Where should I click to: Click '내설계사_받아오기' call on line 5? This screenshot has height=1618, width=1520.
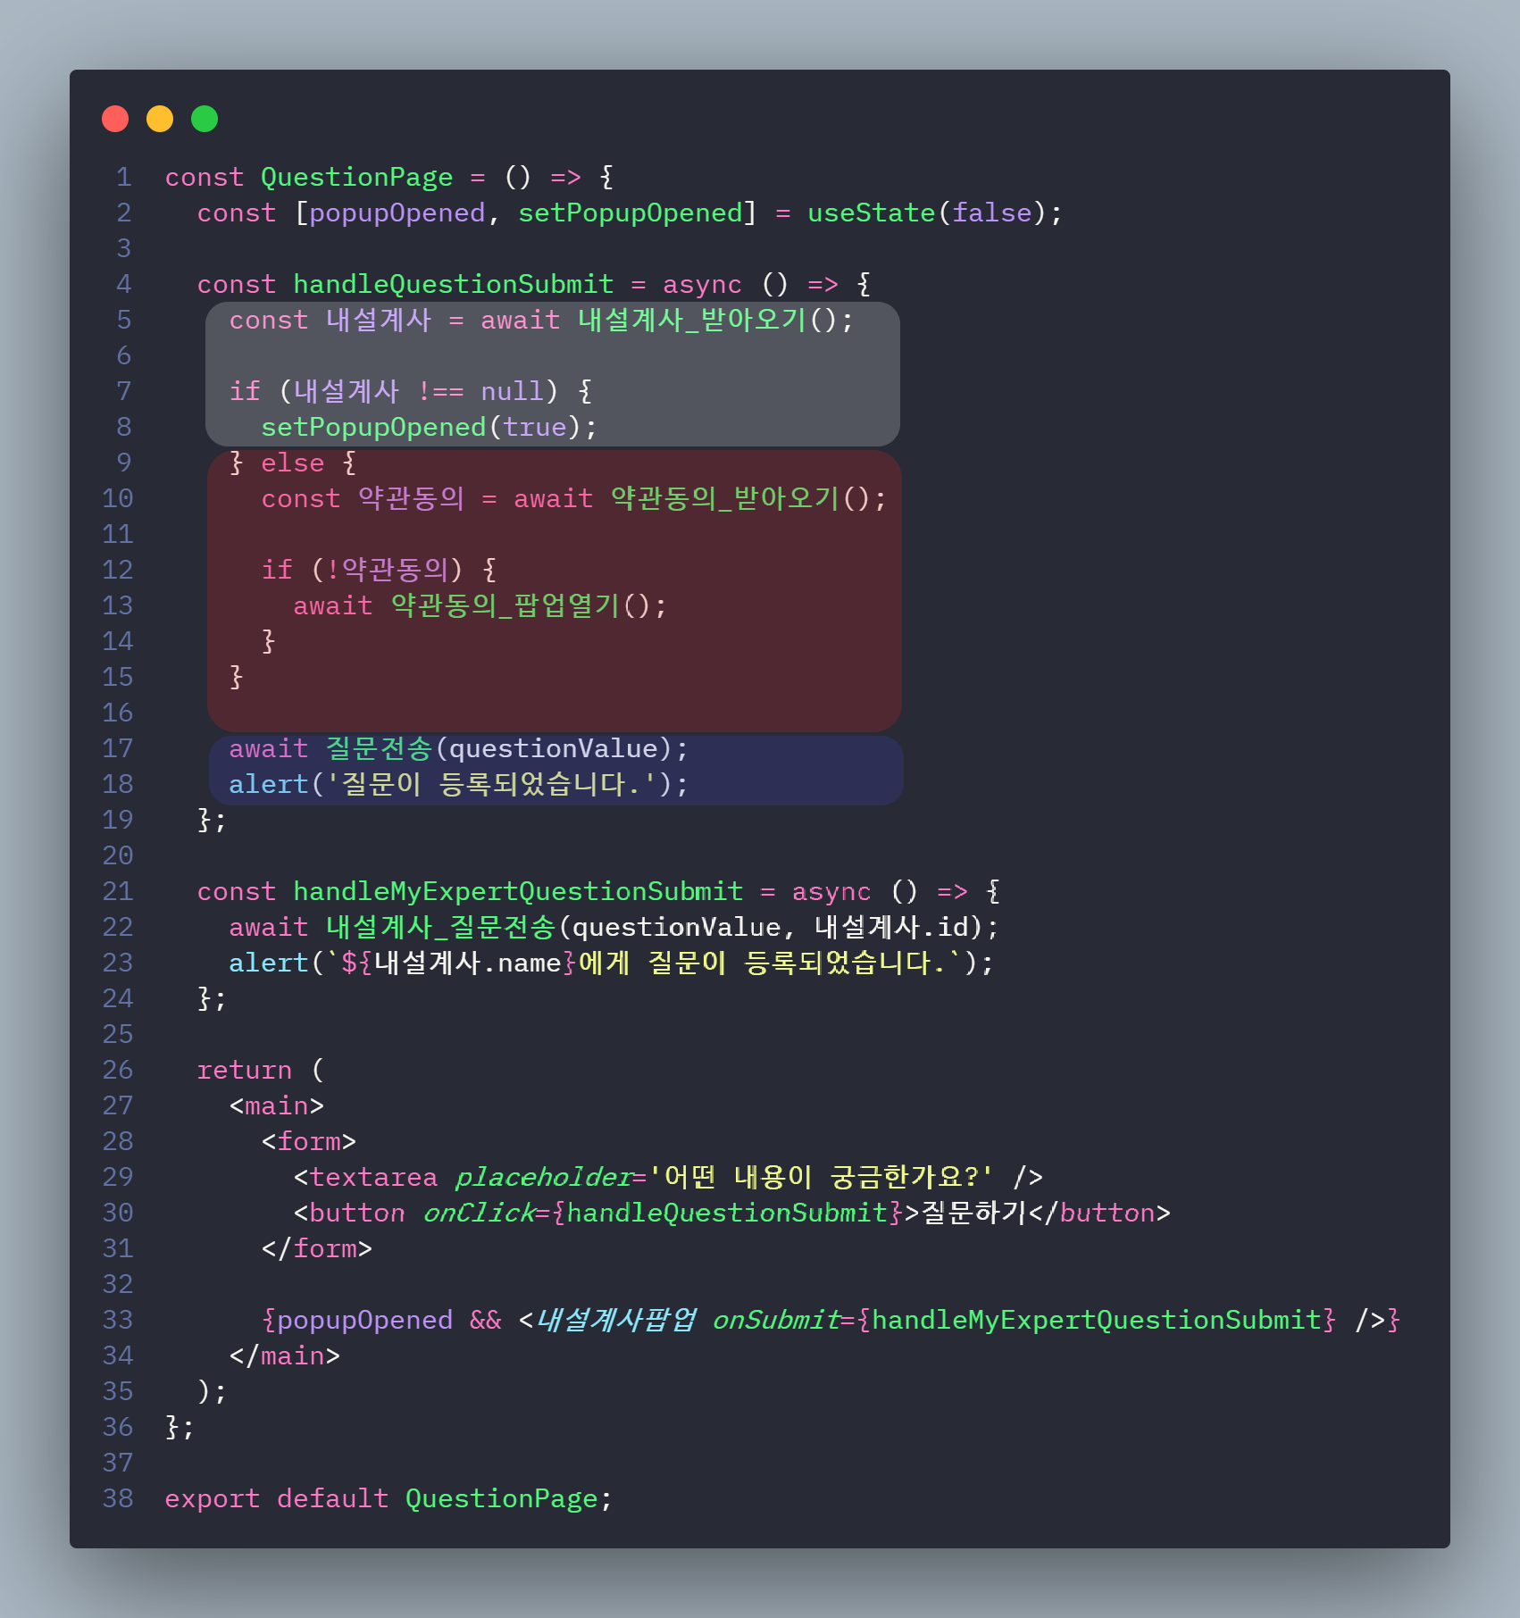tap(692, 320)
